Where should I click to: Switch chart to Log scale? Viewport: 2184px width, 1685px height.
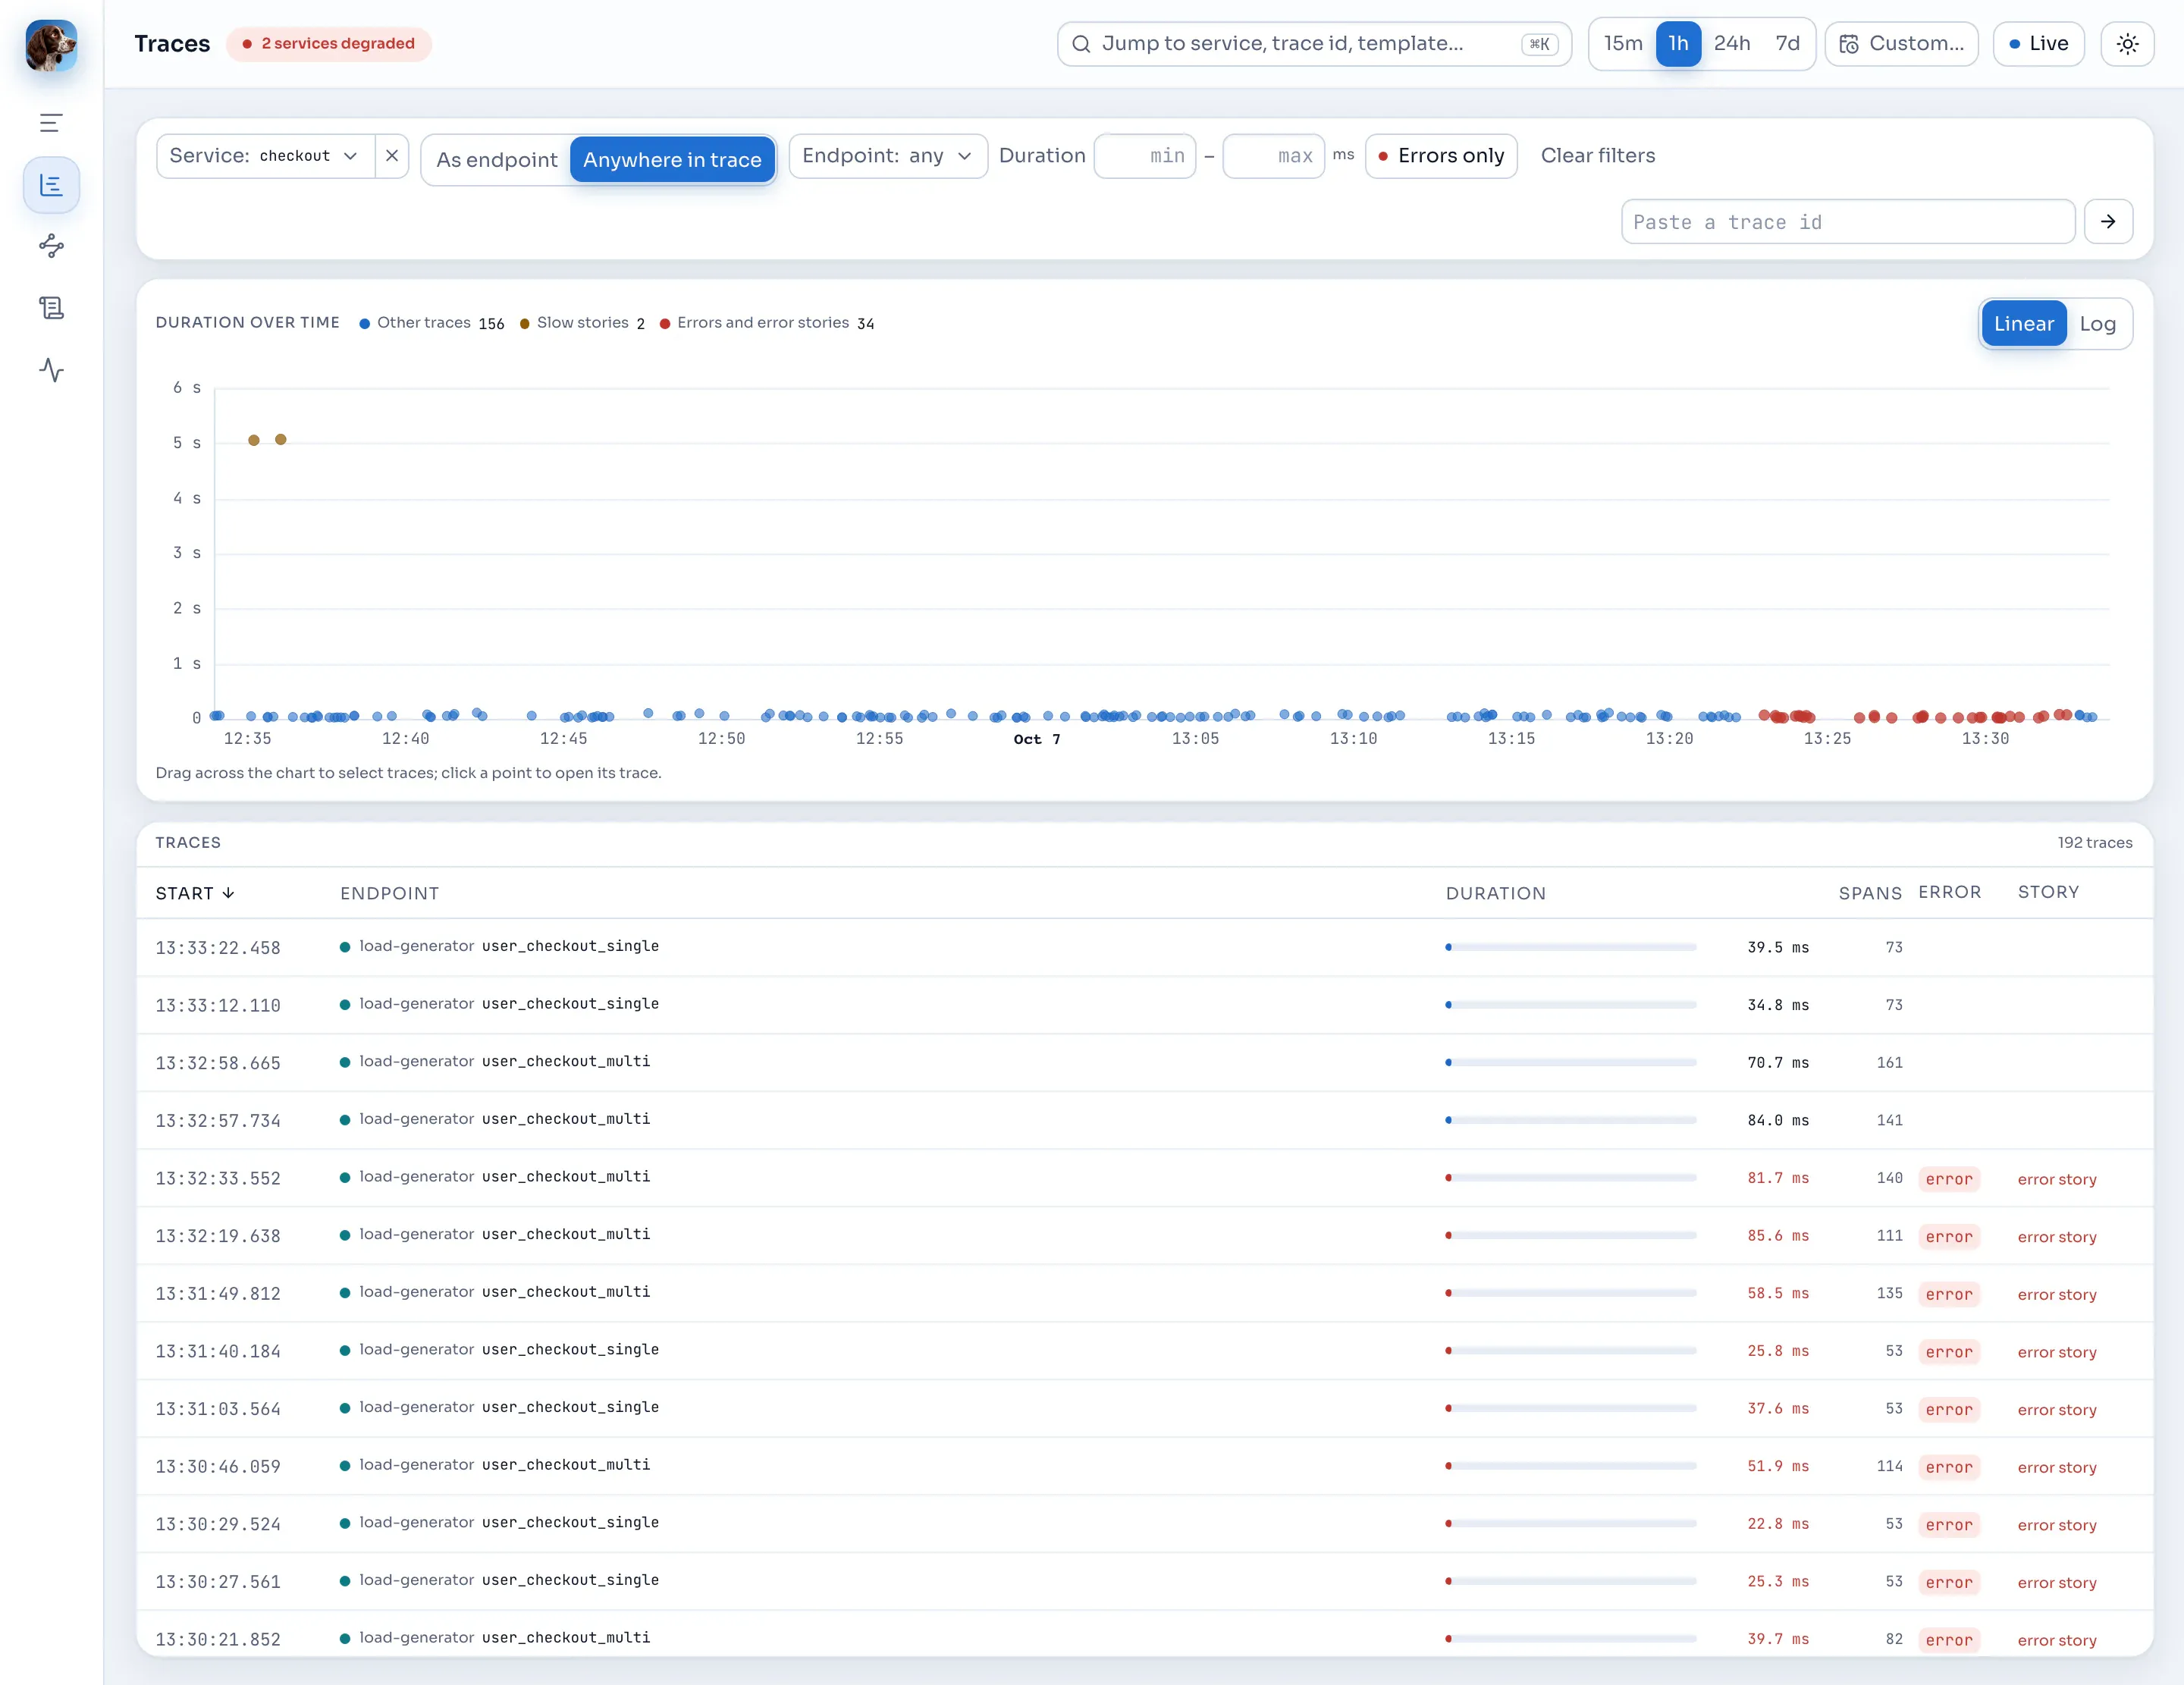click(2097, 324)
